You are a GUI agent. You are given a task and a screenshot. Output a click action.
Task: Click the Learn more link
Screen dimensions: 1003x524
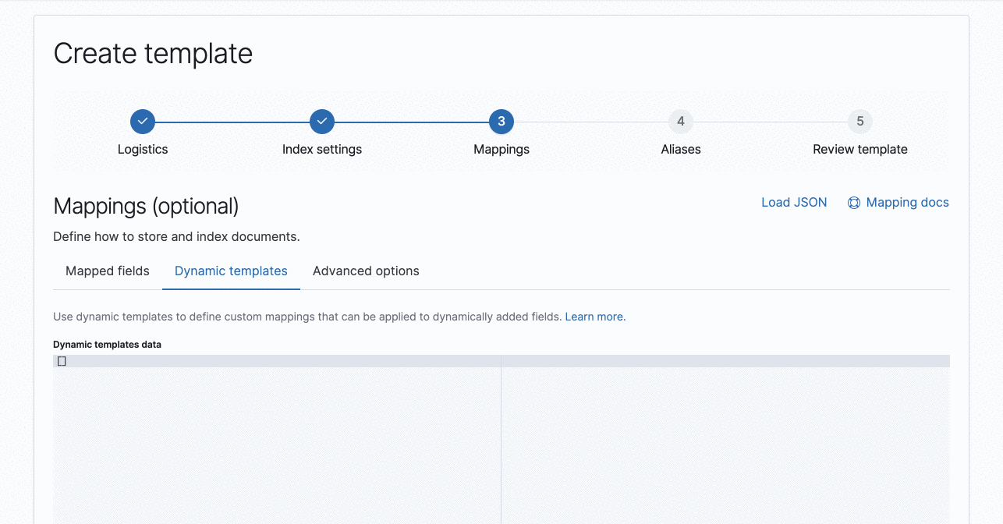[x=594, y=317]
